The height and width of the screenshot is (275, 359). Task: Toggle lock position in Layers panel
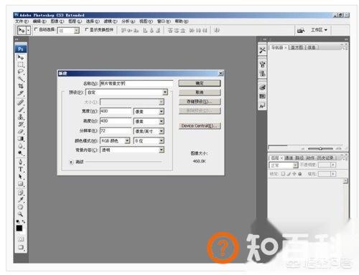click(x=294, y=174)
